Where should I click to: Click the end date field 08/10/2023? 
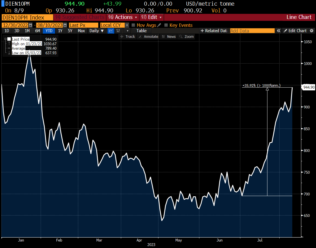click(x=50, y=25)
